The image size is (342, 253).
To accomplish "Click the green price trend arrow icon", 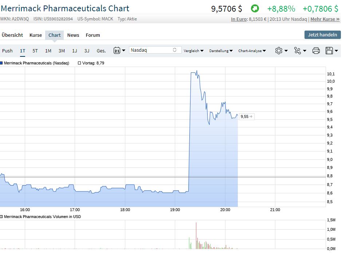I will tap(255, 8).
